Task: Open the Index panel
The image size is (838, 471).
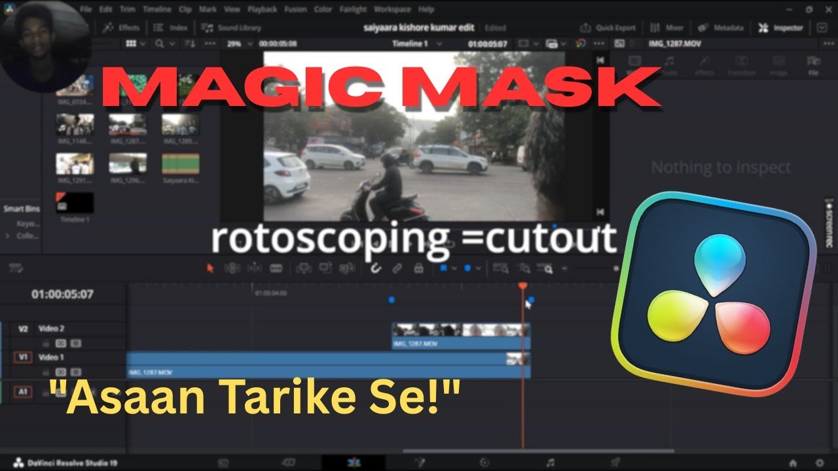Action: pos(172,27)
